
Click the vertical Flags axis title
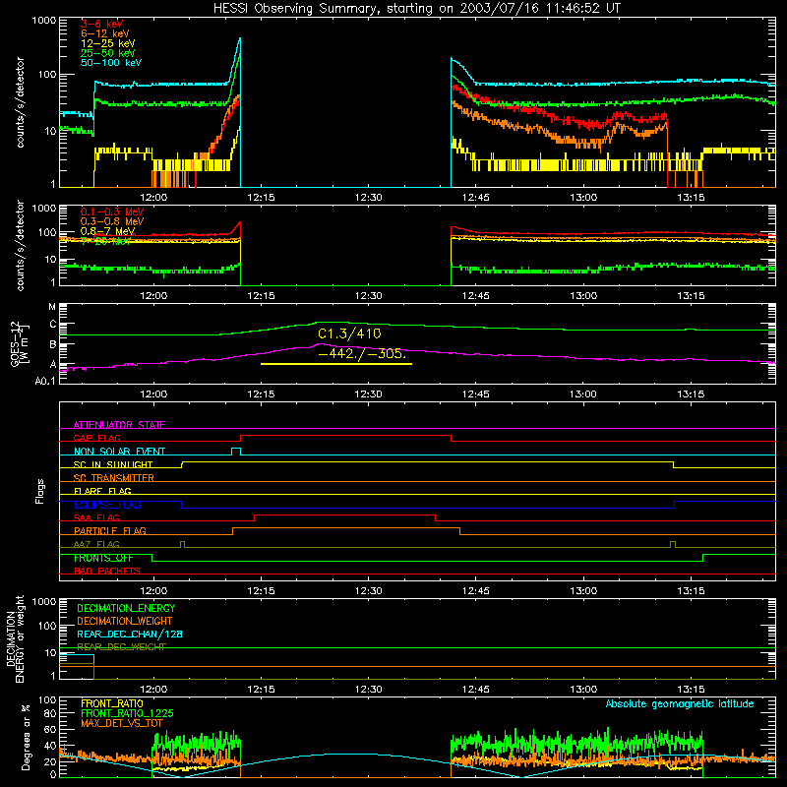[x=40, y=491]
